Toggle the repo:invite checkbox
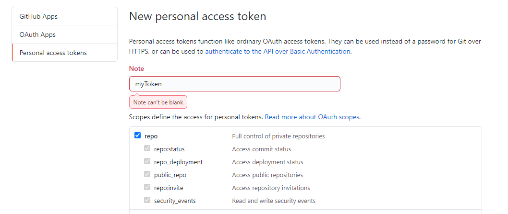 click(147, 187)
